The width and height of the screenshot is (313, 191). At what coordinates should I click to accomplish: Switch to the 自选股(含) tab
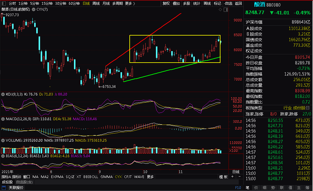[x=24, y=182]
